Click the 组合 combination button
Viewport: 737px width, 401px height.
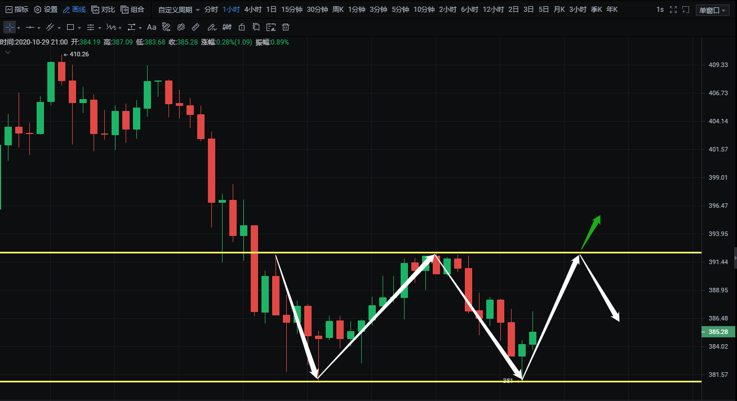[x=132, y=10]
